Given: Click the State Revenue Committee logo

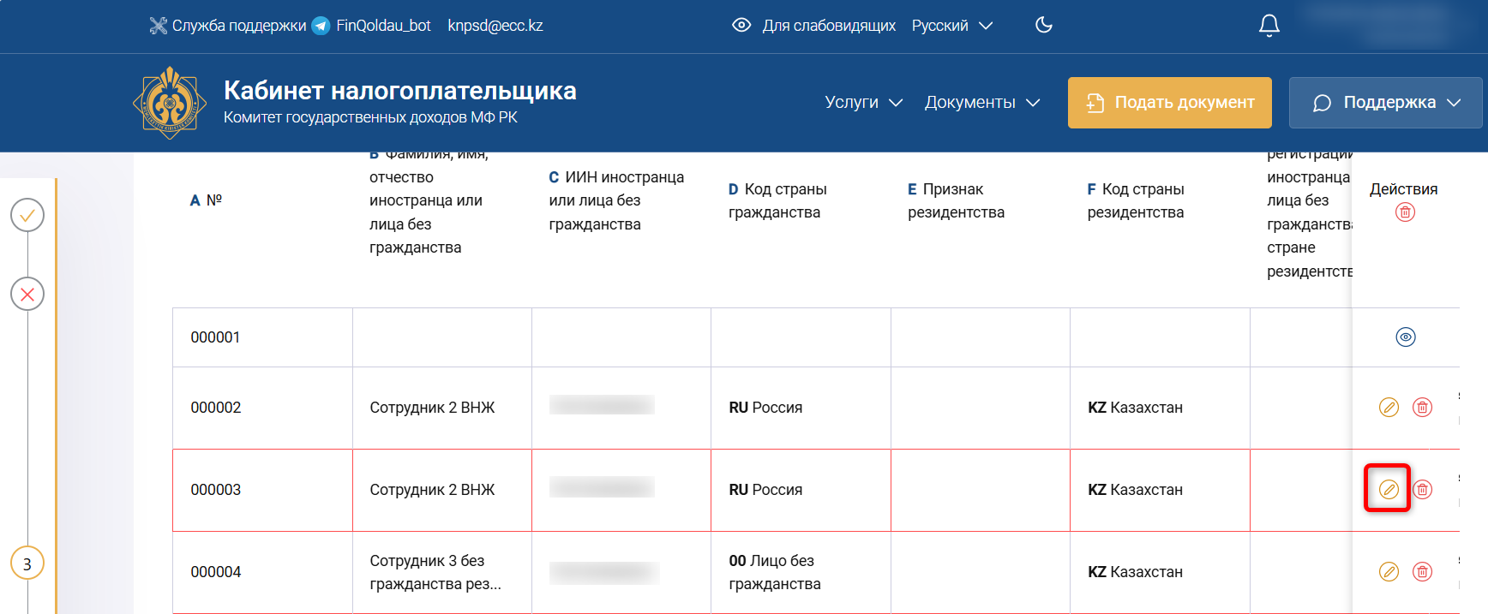Looking at the screenshot, I should pos(170,103).
